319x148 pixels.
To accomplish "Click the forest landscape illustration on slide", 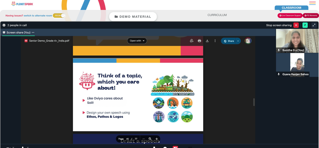I will (x=173, y=85).
